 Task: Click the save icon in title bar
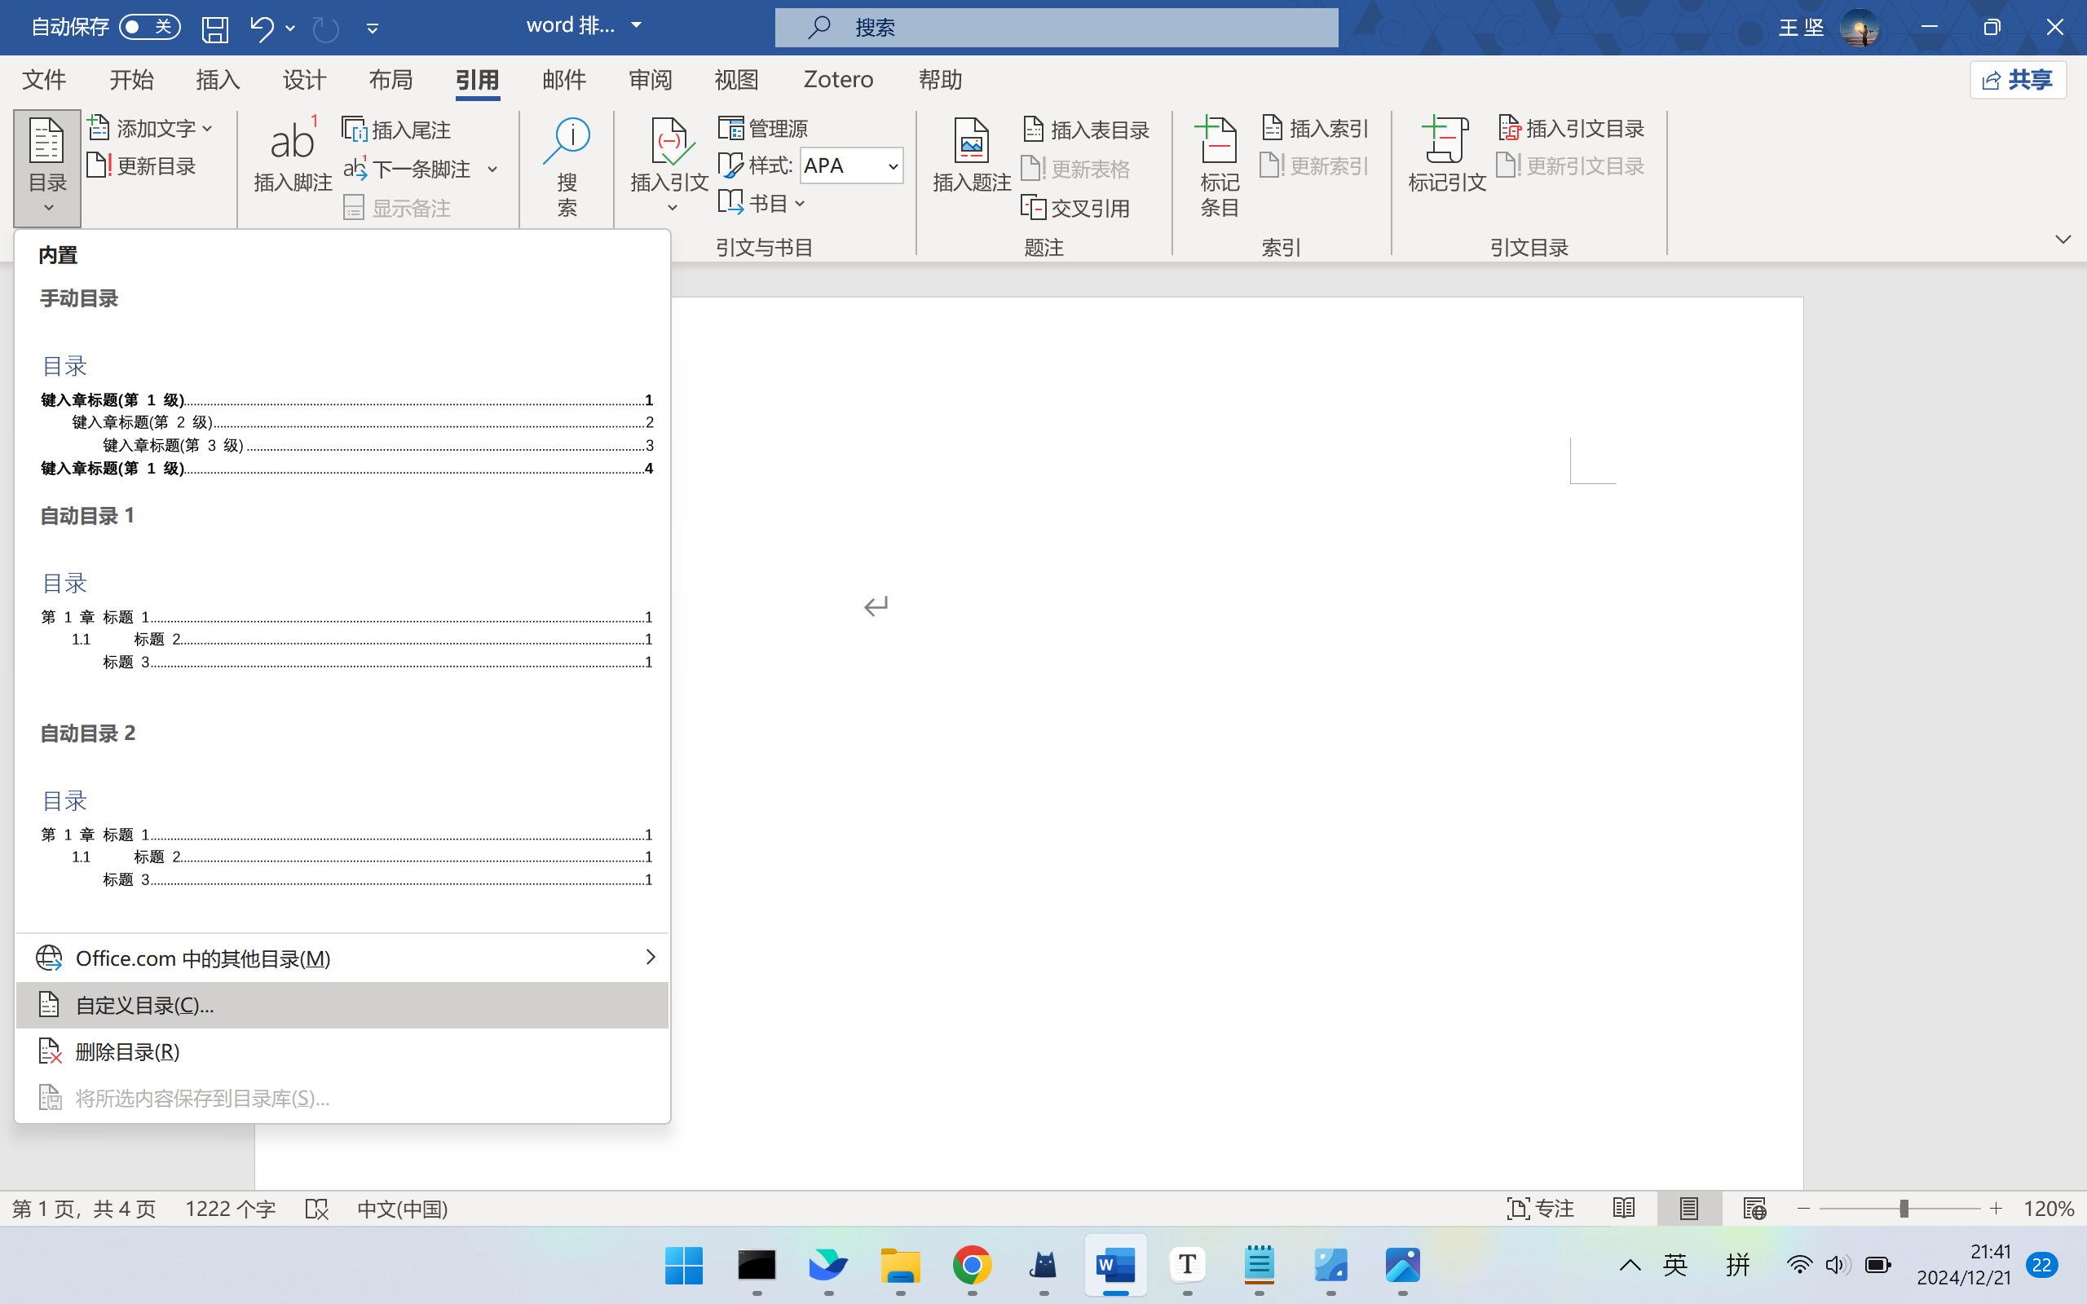click(214, 29)
